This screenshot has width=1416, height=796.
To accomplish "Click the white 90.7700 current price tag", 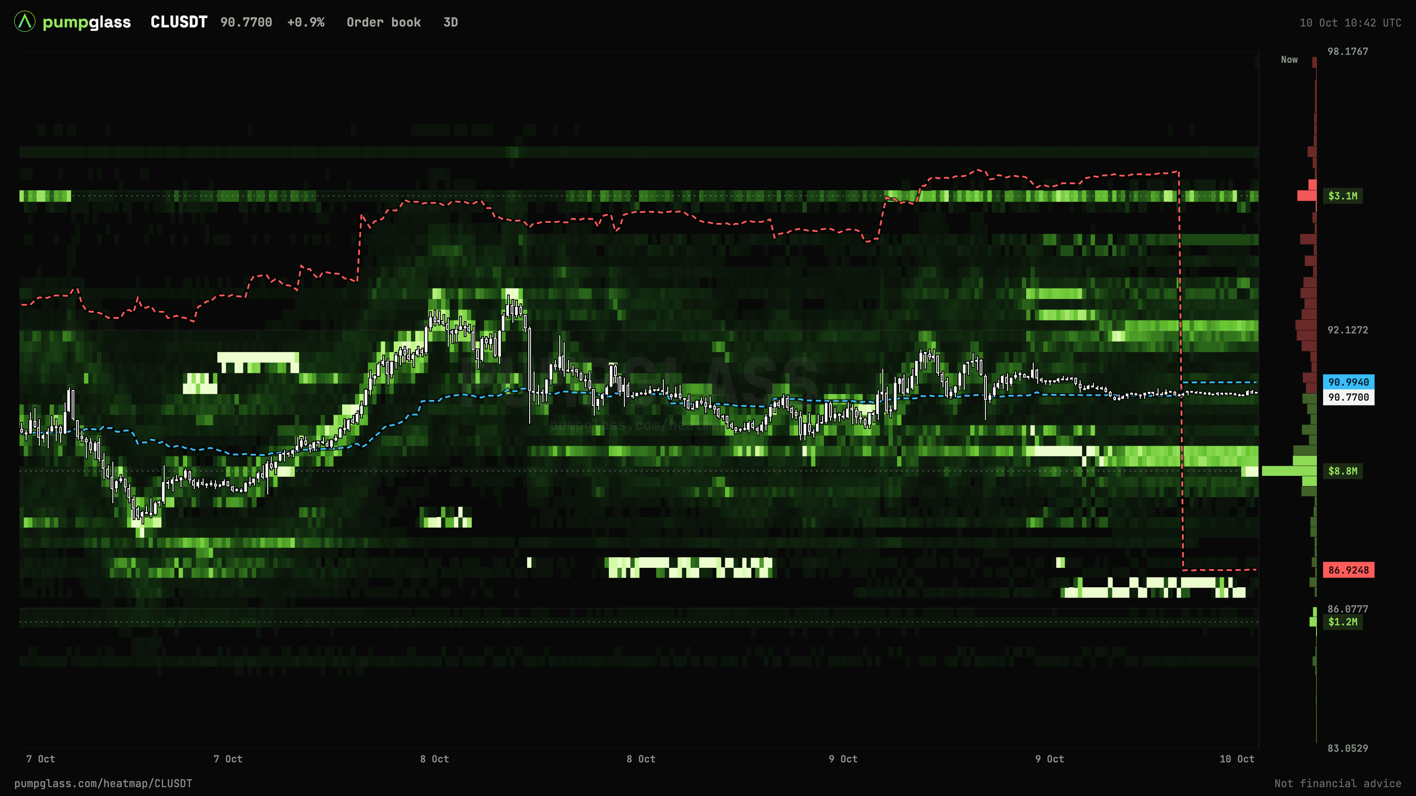I will point(1348,397).
